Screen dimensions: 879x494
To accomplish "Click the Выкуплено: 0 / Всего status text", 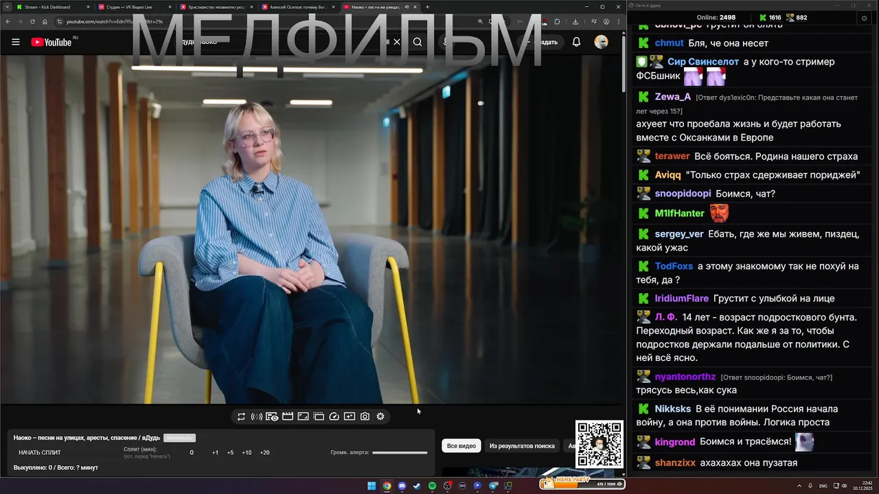I will [56, 468].
